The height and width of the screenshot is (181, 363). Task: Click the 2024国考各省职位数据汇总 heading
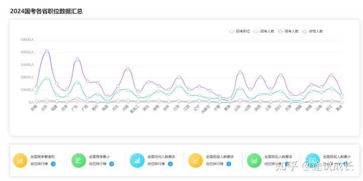(x=46, y=11)
